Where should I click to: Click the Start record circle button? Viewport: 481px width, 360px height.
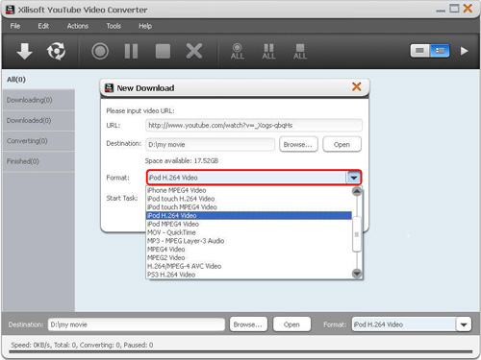click(100, 51)
